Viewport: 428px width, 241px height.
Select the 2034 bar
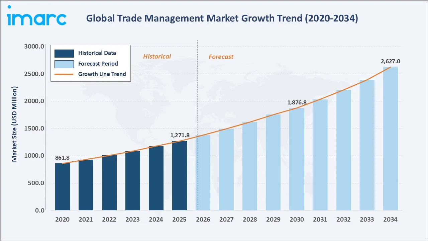pos(390,141)
